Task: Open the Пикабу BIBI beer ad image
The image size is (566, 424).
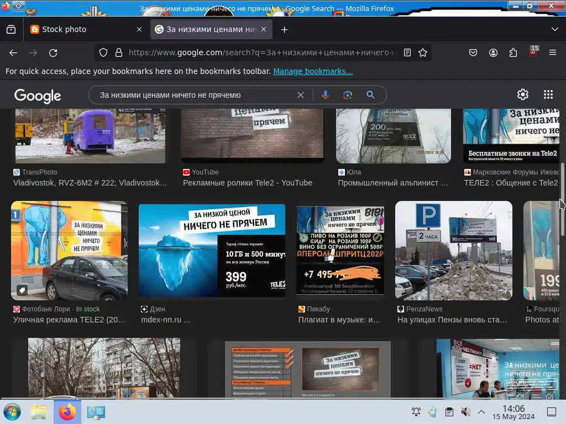Action: (340, 251)
